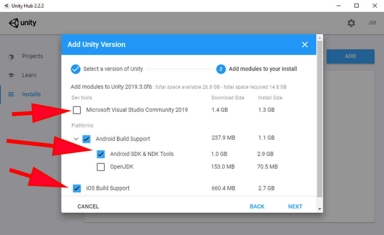Click the completed step one checkmark icon

(76, 69)
